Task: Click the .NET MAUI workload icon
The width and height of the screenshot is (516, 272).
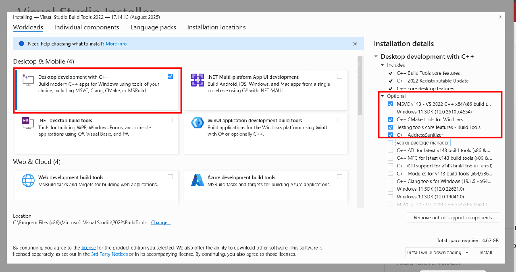Action: [198, 80]
